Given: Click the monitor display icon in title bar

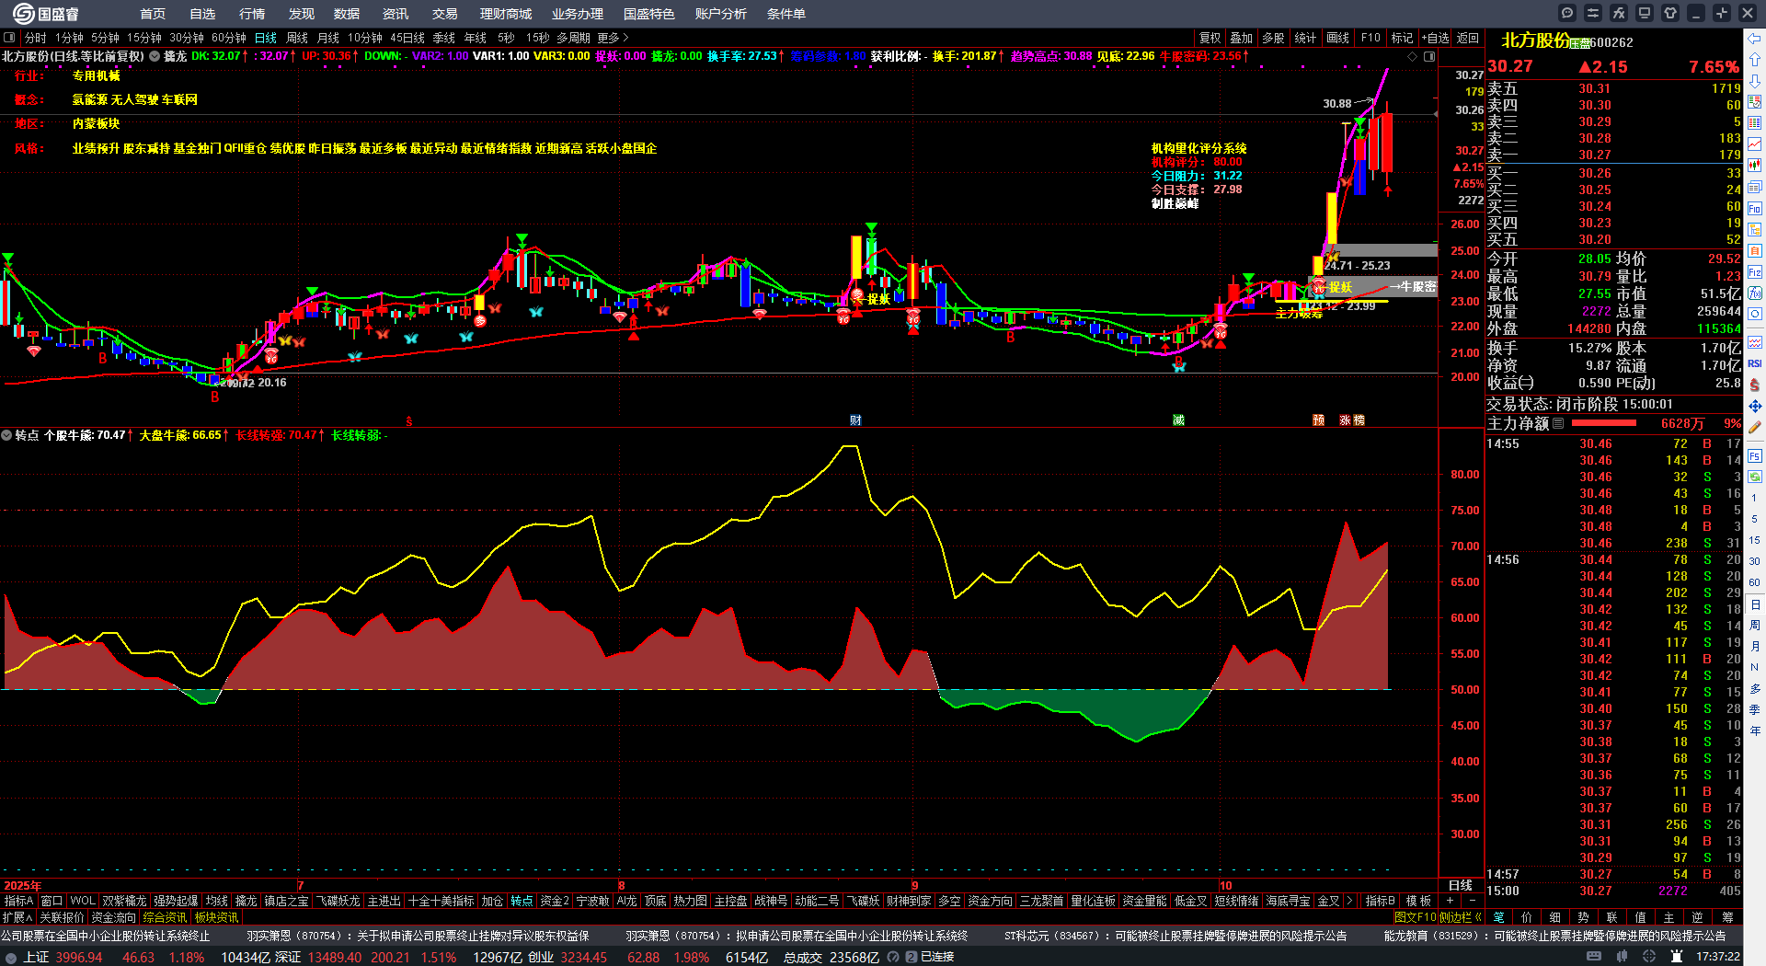Looking at the screenshot, I should click(x=1645, y=13).
